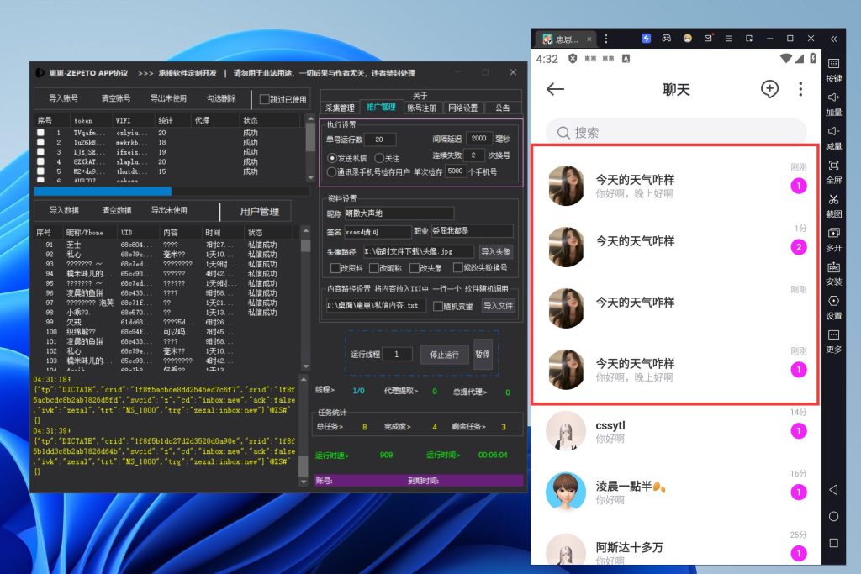Viewport: 861px width, 574px height.
Task: Tap the Android home circle button
Action: (x=833, y=516)
